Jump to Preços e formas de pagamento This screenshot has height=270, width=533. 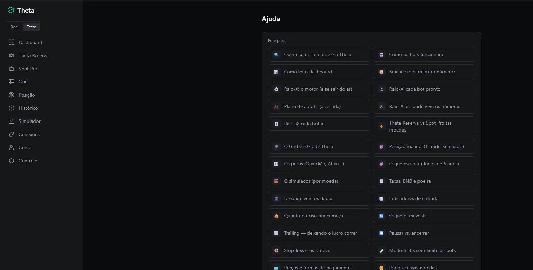(319, 265)
